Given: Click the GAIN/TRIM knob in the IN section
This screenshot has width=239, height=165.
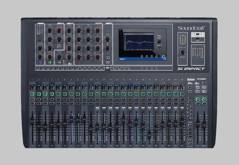Looking at the screenshot, I should point(40,48).
